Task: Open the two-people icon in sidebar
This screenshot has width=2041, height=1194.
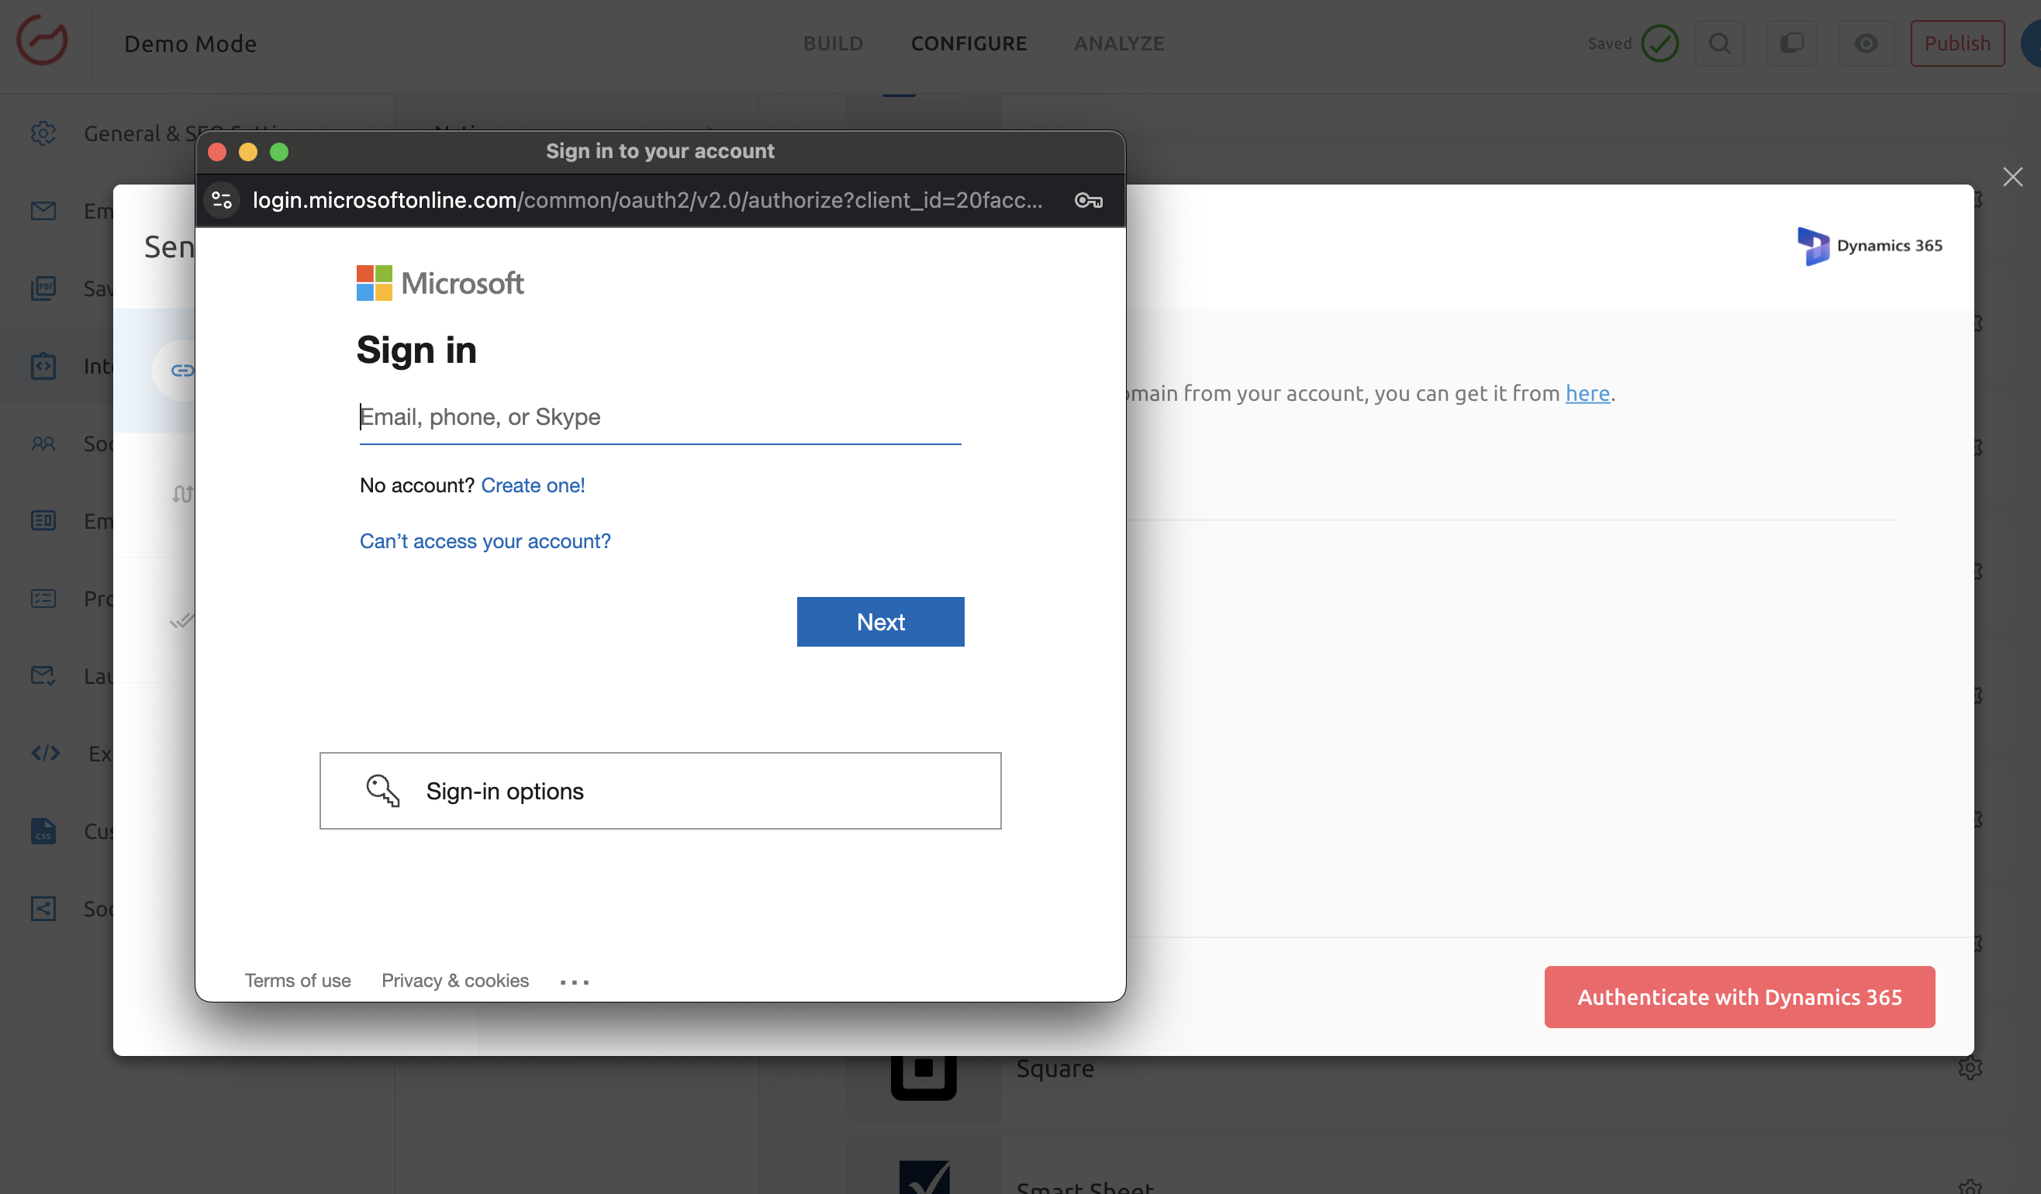Action: click(43, 443)
